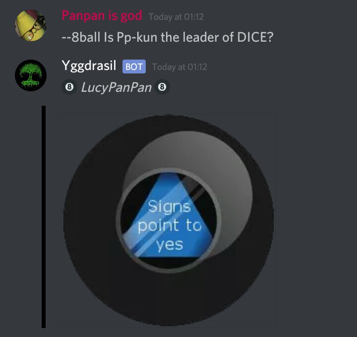Click the 8-ball emoji after LucyPanPan
This screenshot has height=337, width=357.
[162, 87]
